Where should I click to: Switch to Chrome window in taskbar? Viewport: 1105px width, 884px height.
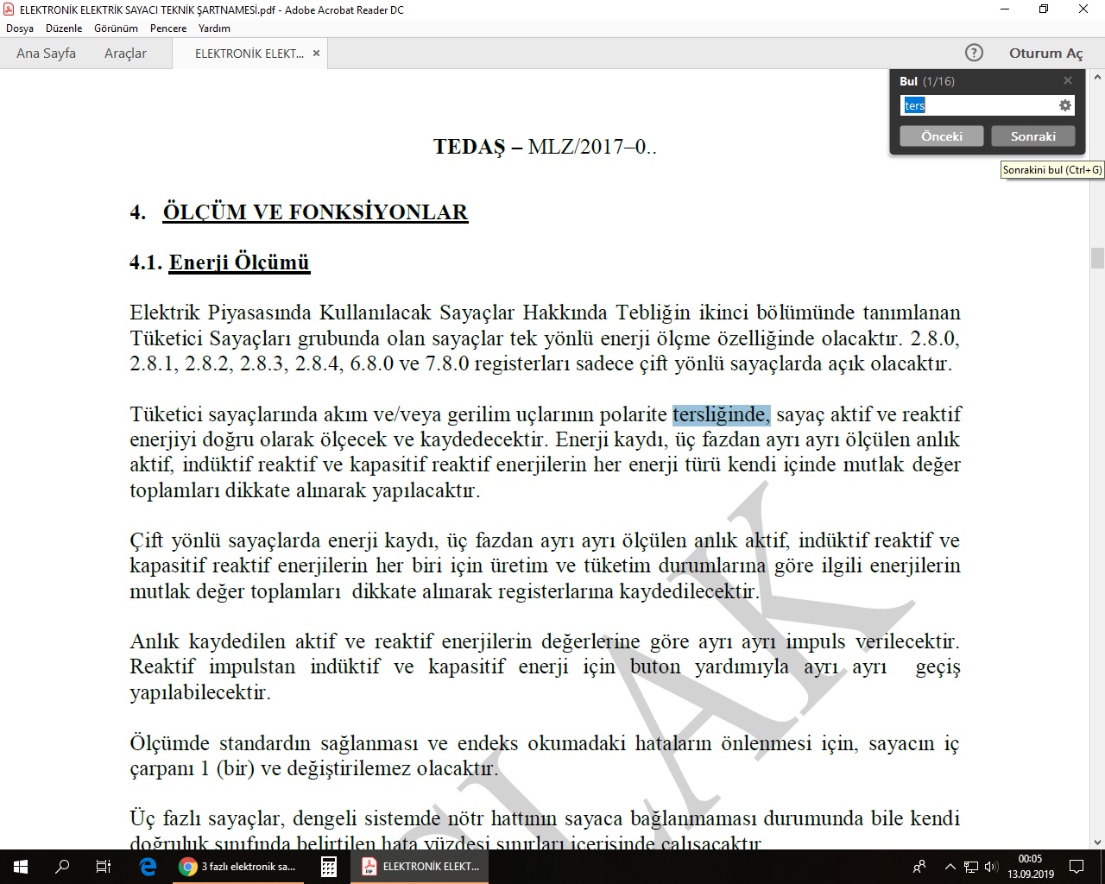coord(238,867)
